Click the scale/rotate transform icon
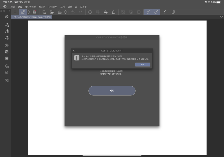224x157 pixels. click(x=114, y=12)
